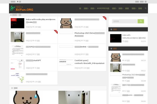Click the green search button in the sidebar
Viewport: 157px width, 104px height.
coord(141,21)
